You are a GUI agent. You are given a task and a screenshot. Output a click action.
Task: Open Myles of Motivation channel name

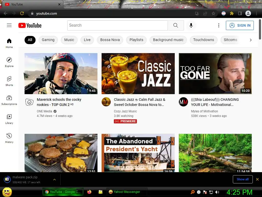204,111
